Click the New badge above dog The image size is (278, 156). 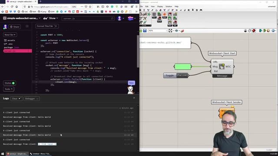[131, 83]
